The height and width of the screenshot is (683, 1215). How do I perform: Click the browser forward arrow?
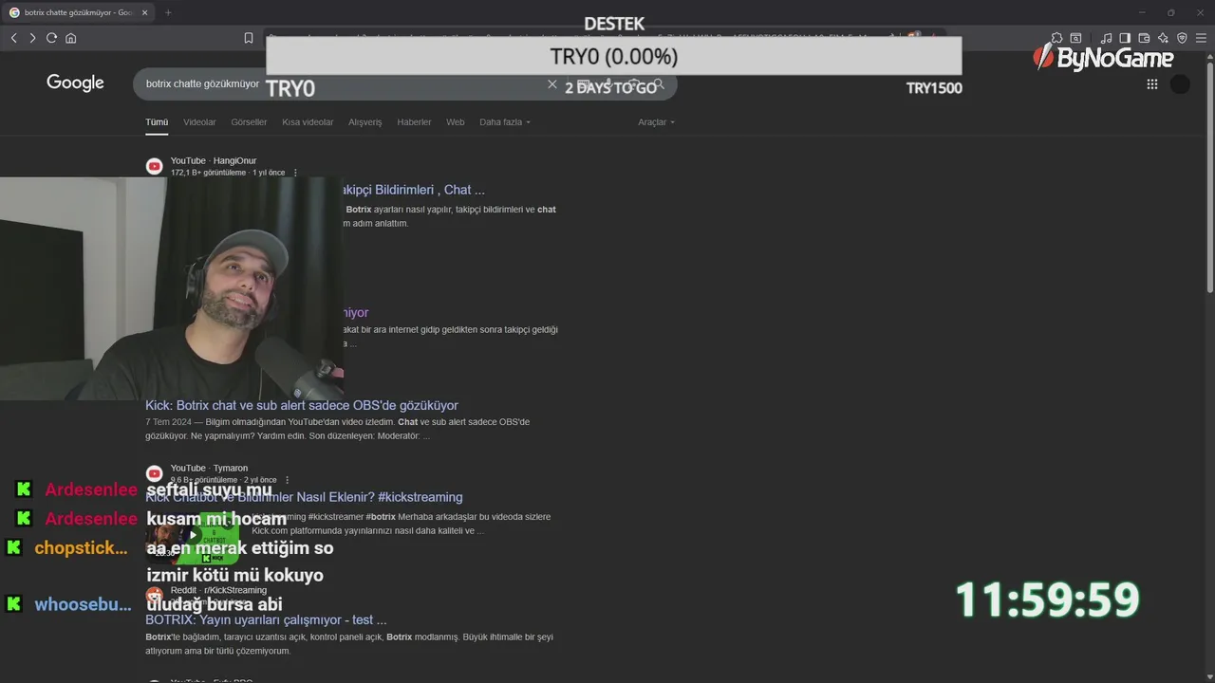32,38
